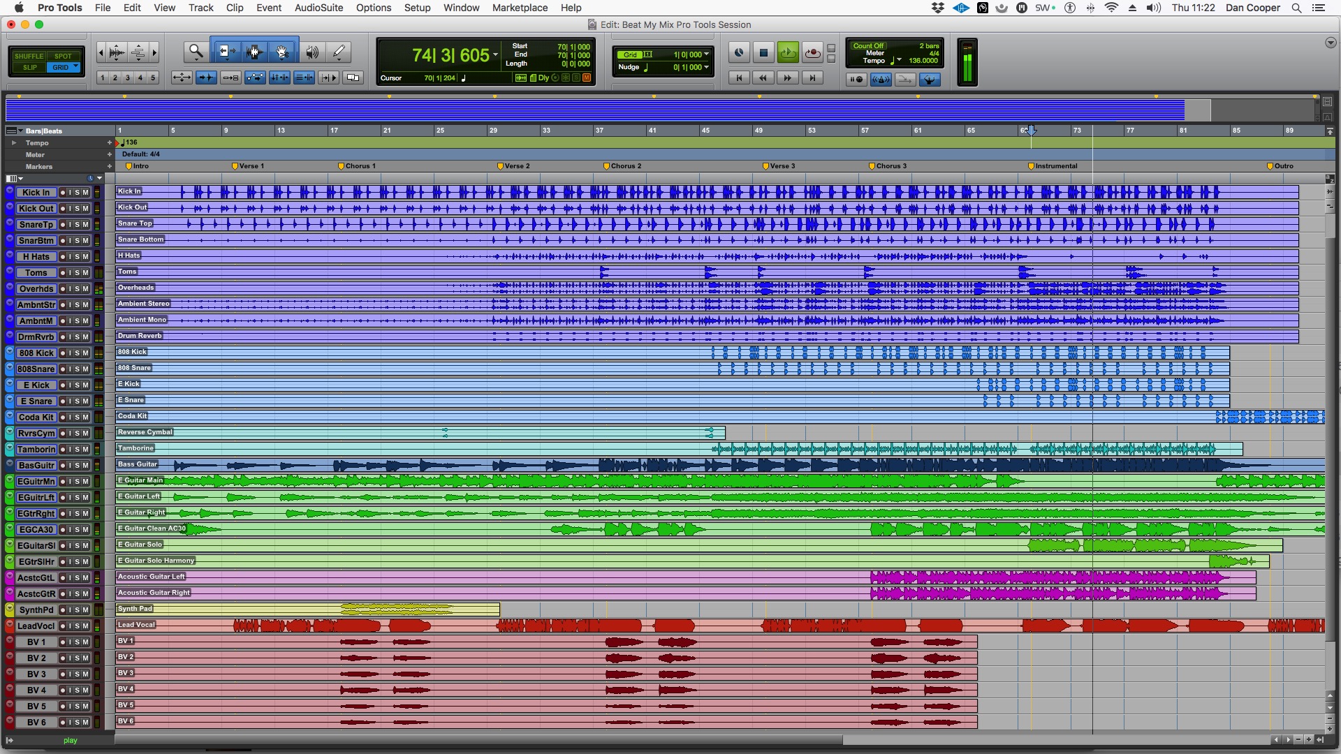The image size is (1341, 754).
Task: Open the Clip menu
Action: click(x=235, y=8)
